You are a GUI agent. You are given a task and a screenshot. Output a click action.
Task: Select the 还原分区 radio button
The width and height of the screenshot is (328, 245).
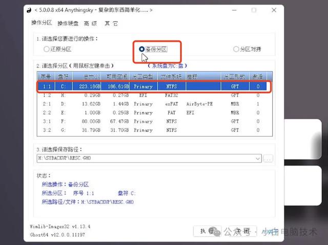click(x=57, y=49)
